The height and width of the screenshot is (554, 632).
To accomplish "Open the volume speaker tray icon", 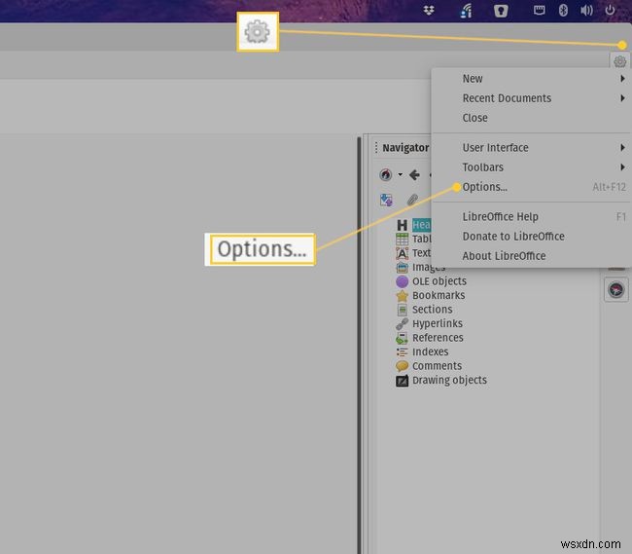I will click(586, 10).
